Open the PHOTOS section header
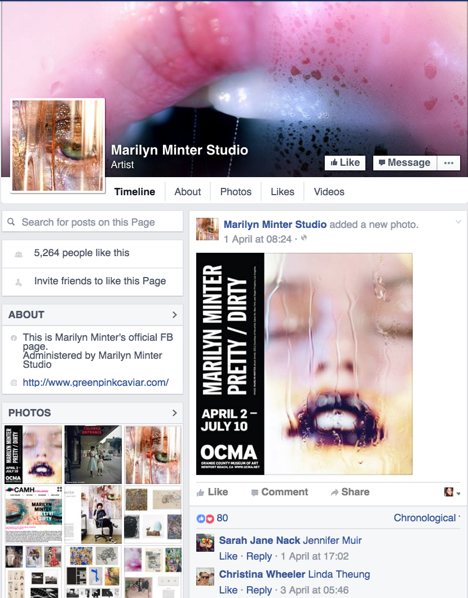The image size is (468, 598). pyautogui.click(x=92, y=412)
